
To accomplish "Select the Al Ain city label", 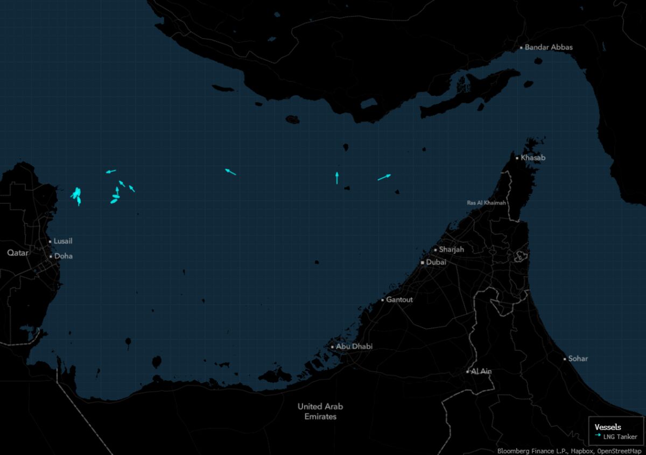I will coord(481,372).
